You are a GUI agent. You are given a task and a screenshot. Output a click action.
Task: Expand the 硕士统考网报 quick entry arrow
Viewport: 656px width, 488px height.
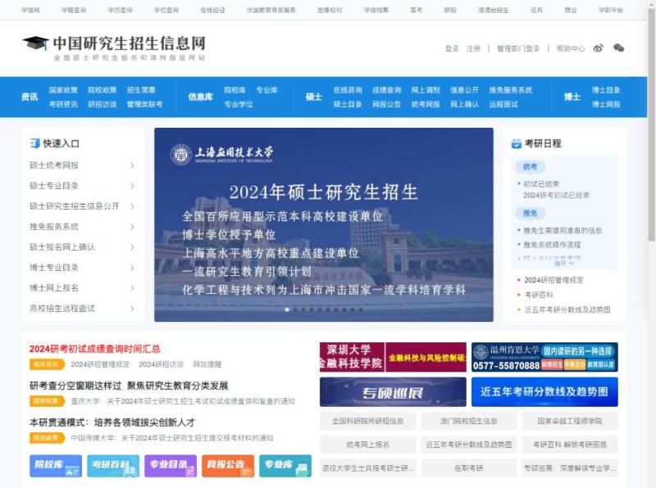click(x=131, y=165)
